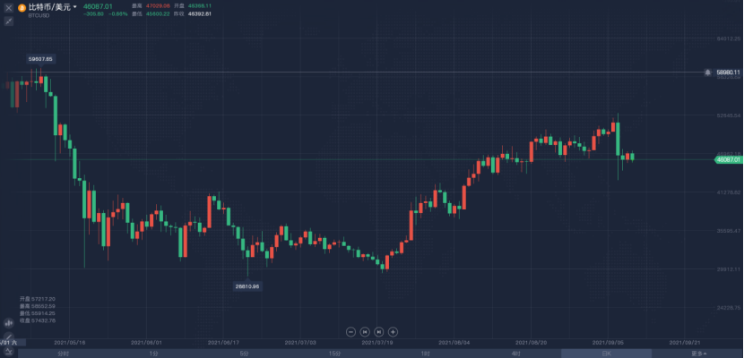Click the expand/collapse arrows icon below the X

click(x=8, y=21)
